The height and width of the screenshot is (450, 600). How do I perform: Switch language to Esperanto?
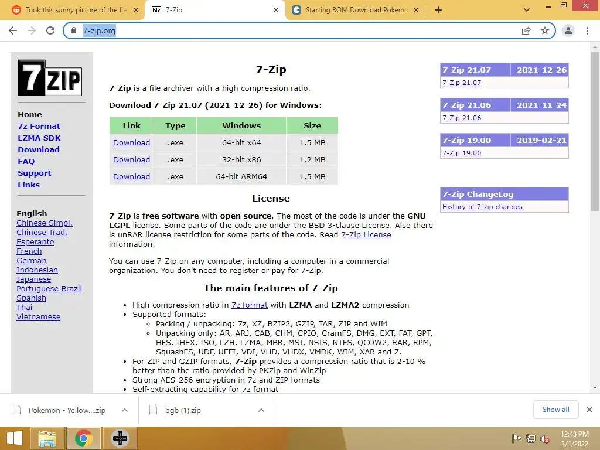pyautogui.click(x=35, y=242)
